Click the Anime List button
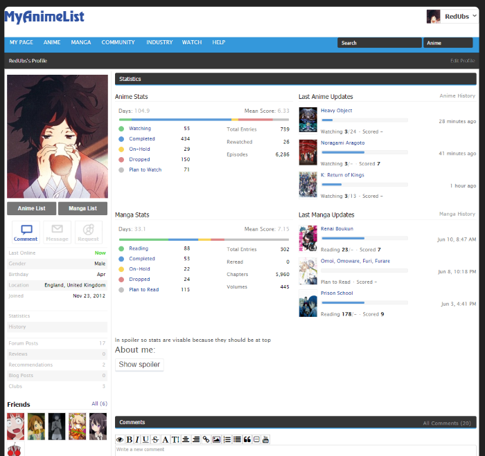The image size is (485, 456). [x=31, y=208]
